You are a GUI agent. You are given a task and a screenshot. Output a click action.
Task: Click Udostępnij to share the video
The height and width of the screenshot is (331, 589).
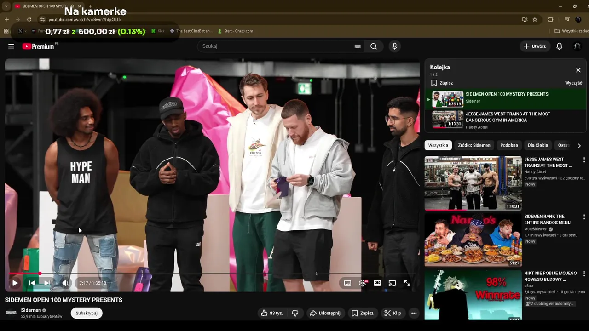[325, 313]
